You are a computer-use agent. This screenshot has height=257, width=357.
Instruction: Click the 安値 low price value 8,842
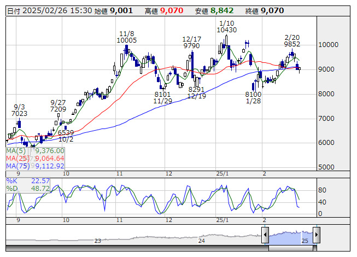222,10
